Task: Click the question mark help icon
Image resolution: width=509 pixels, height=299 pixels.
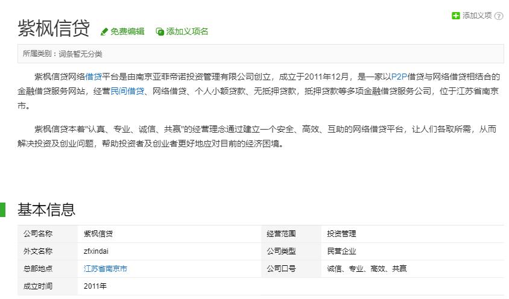Action: [x=499, y=16]
